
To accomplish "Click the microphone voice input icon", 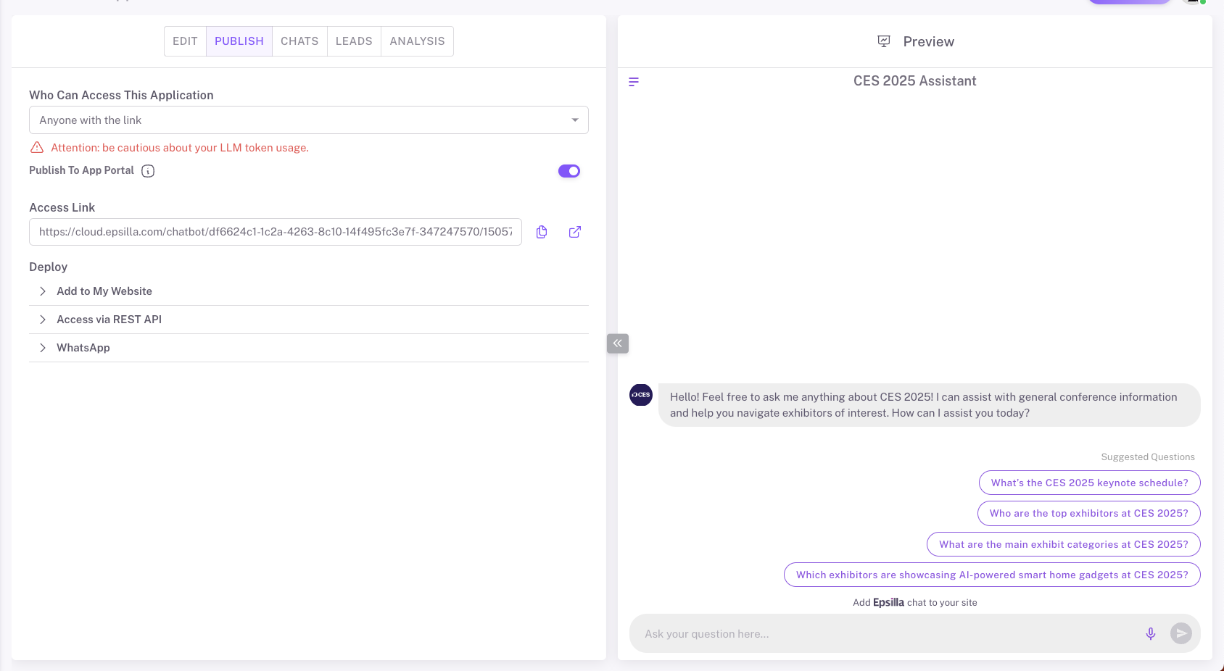I will (x=1150, y=634).
